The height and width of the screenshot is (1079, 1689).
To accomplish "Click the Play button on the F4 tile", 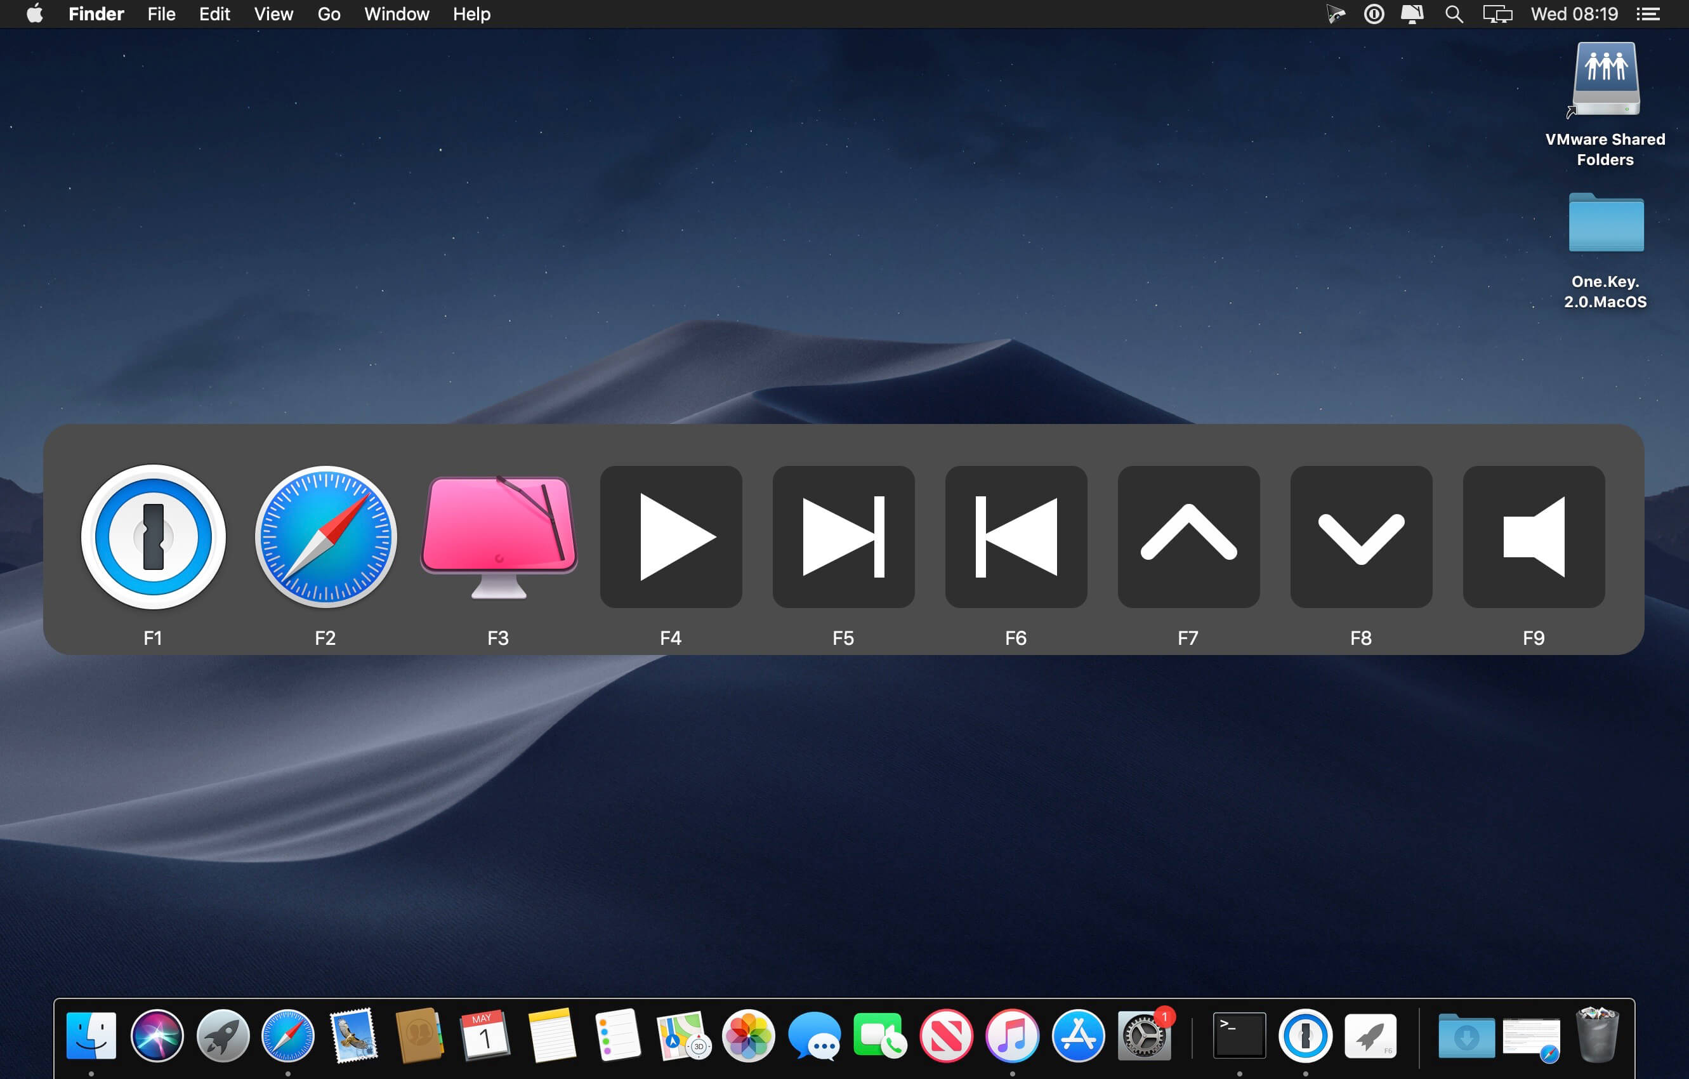I will point(671,537).
